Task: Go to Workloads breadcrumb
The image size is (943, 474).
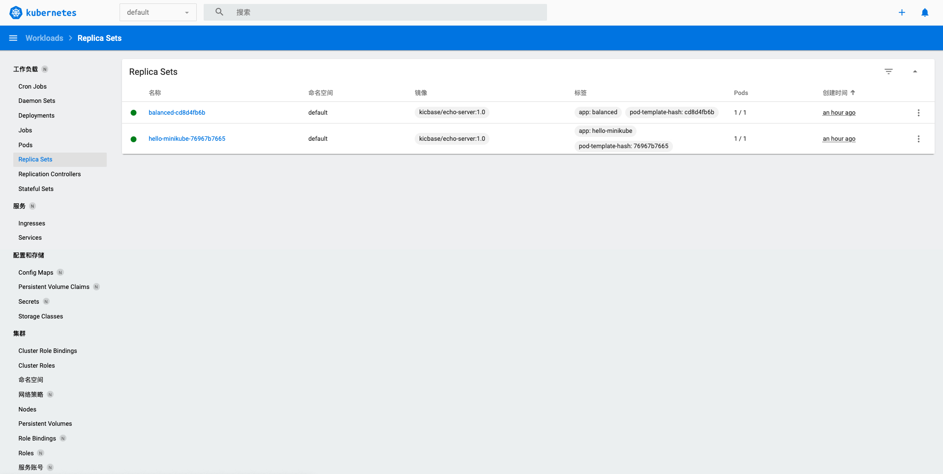Action: tap(44, 38)
